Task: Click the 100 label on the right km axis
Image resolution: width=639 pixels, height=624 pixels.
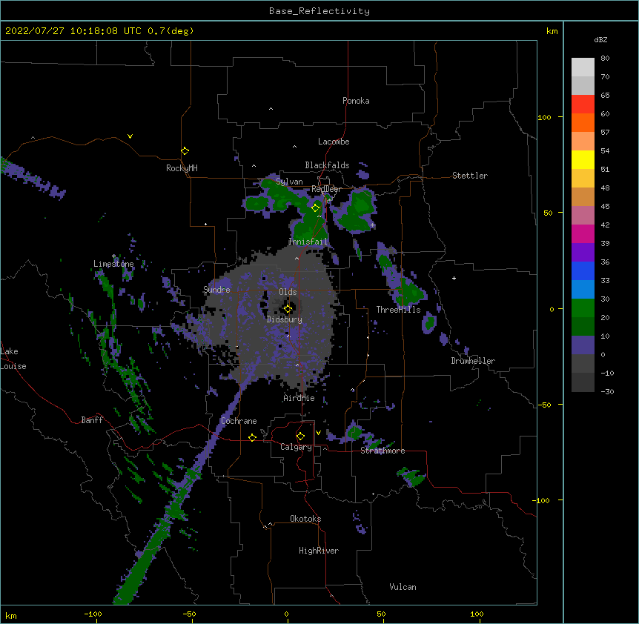Action: coord(544,117)
